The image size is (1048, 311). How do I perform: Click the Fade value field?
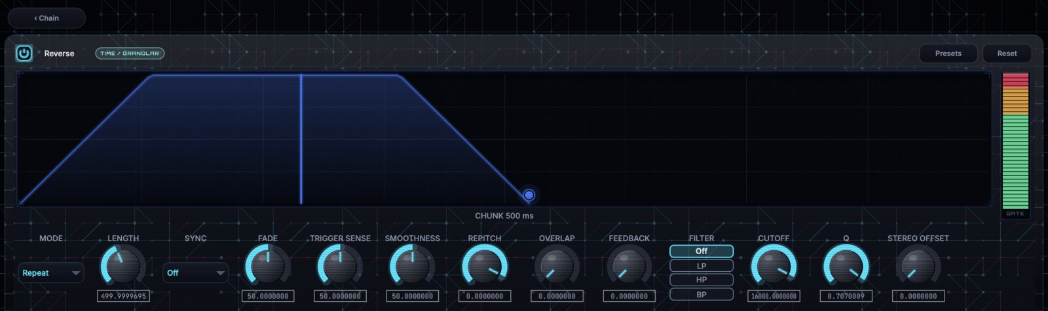[x=267, y=296]
